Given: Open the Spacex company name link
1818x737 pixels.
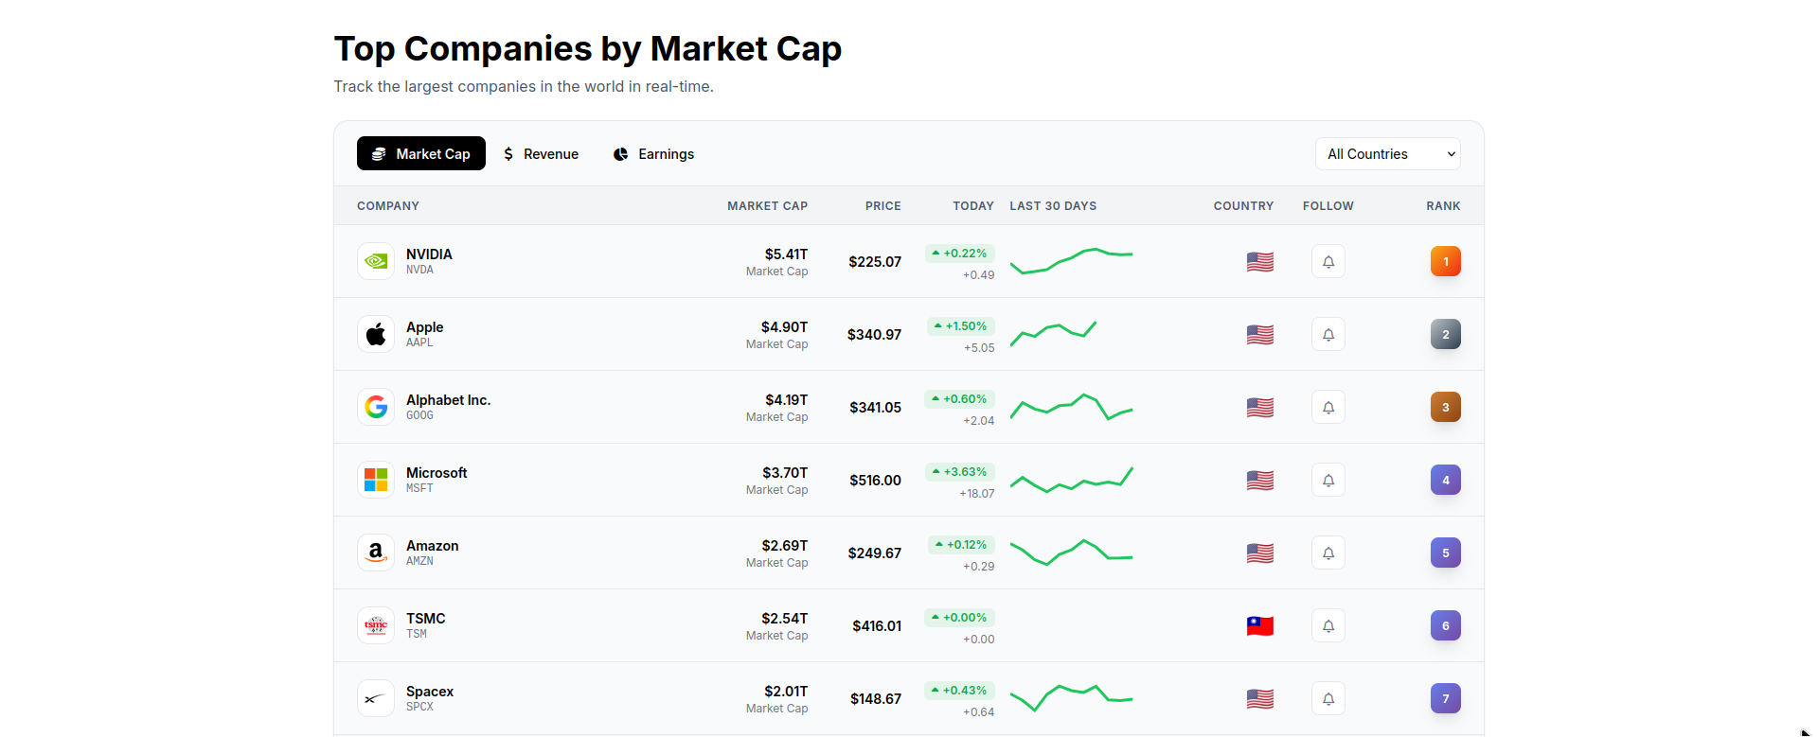Looking at the screenshot, I should click(430, 691).
